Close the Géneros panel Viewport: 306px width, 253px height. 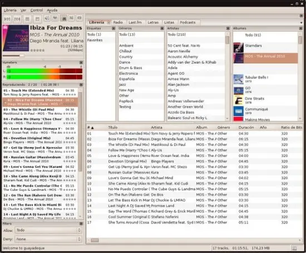(x=162, y=28)
